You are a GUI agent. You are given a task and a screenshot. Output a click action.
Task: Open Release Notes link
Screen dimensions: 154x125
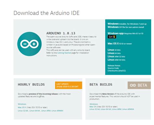pyautogui.click(x=114, y=65)
